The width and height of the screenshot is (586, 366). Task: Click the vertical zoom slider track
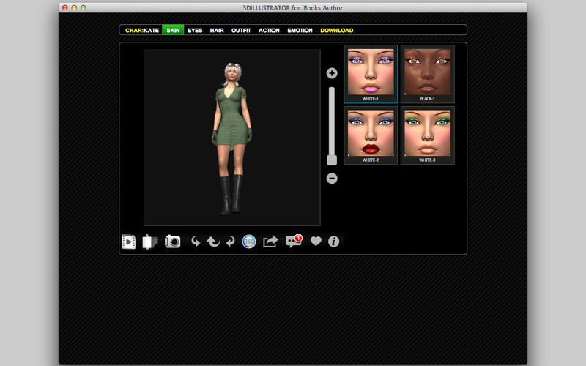tap(332, 122)
